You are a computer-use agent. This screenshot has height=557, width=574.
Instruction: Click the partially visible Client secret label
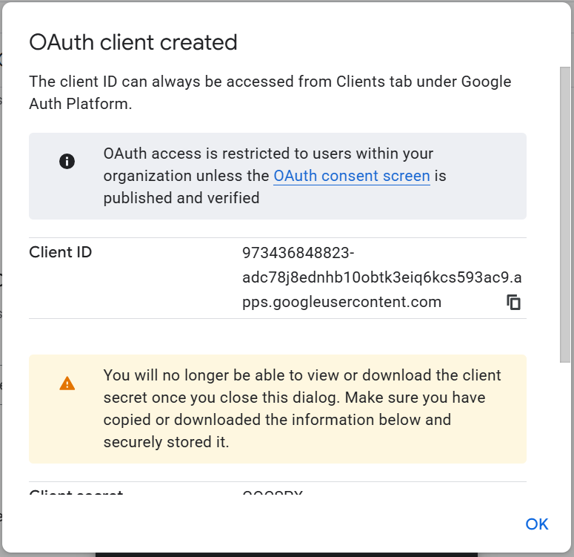pyautogui.click(x=76, y=494)
